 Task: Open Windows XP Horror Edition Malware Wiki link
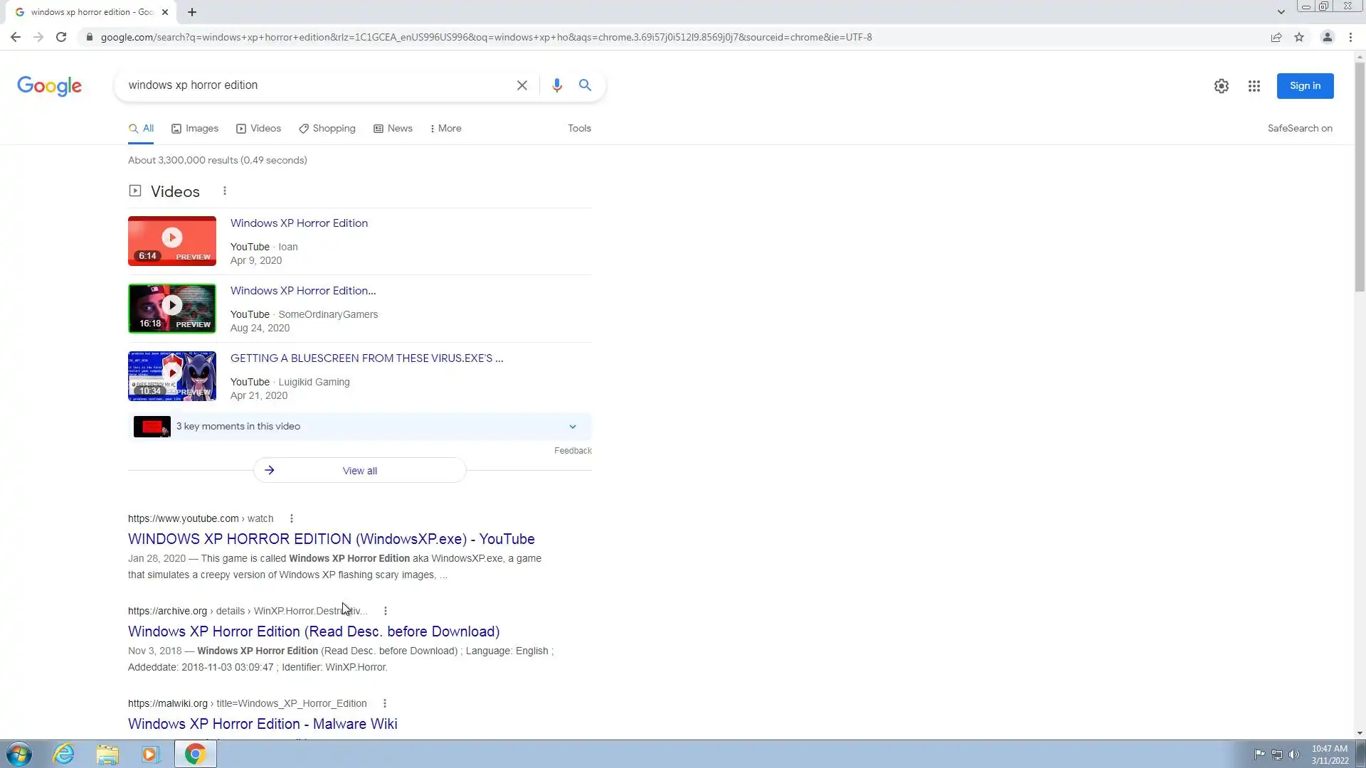tap(263, 724)
